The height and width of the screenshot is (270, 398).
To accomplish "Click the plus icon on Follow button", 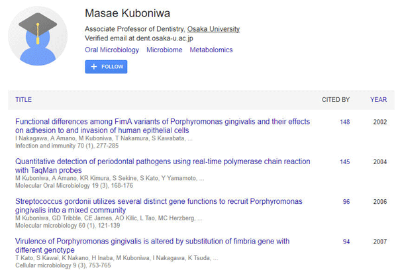I will tap(94, 67).
